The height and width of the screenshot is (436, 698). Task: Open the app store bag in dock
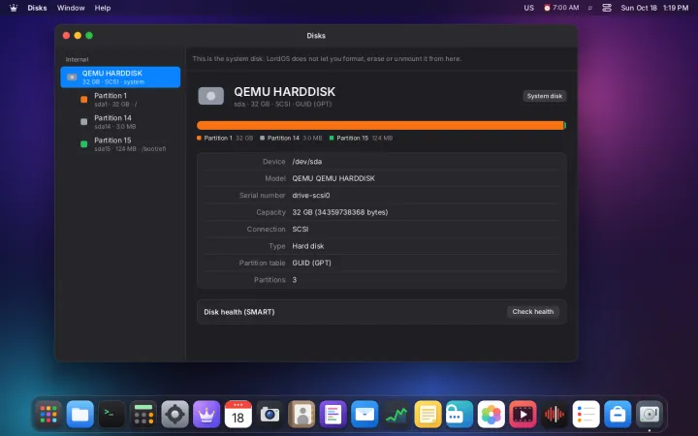tap(618, 415)
